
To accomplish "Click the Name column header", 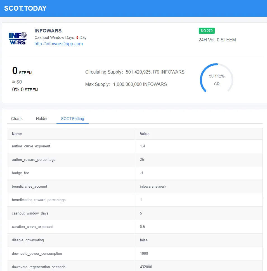I will click(17, 134).
